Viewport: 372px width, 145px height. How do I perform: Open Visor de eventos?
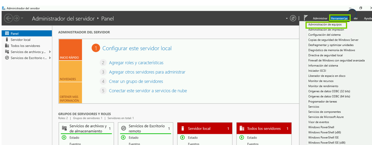pos(318,122)
